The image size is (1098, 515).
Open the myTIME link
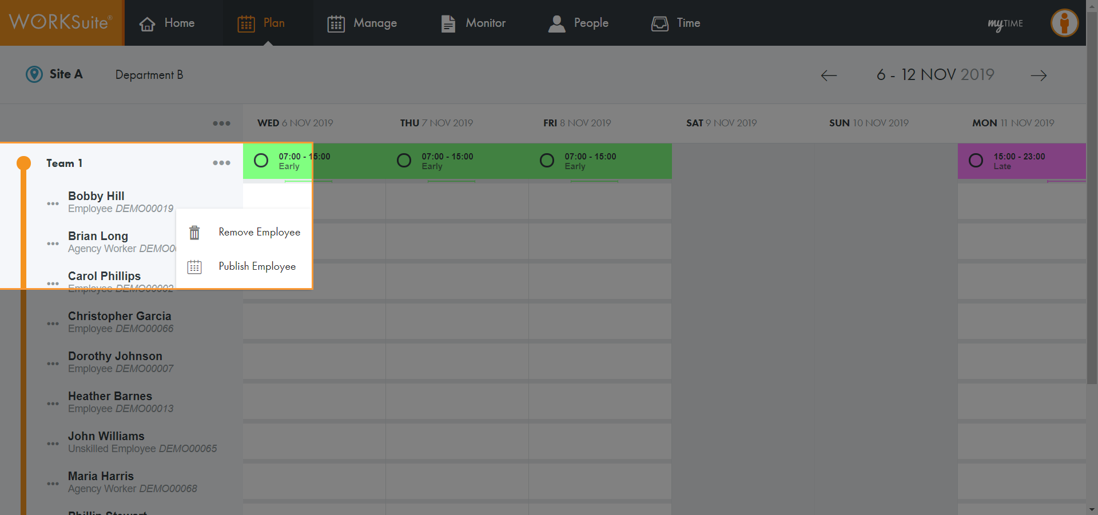1005,24
